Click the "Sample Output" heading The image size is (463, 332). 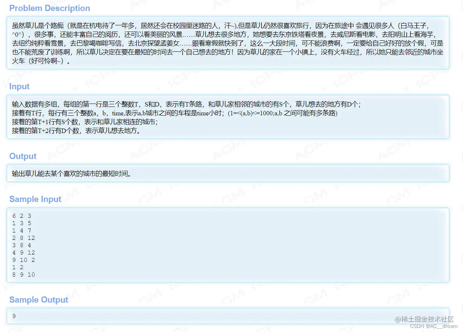pos(39,300)
